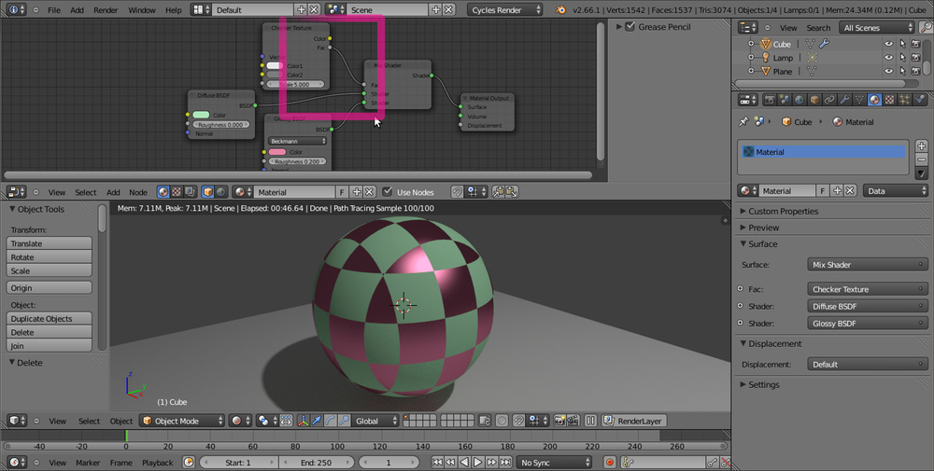Click the Translate button in Object Tools
This screenshot has width=934, height=471.
click(x=50, y=243)
